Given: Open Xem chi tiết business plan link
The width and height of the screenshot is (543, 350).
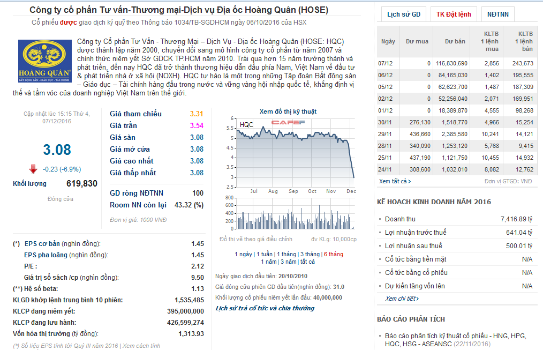Looking at the screenshot, I should pos(402,299).
